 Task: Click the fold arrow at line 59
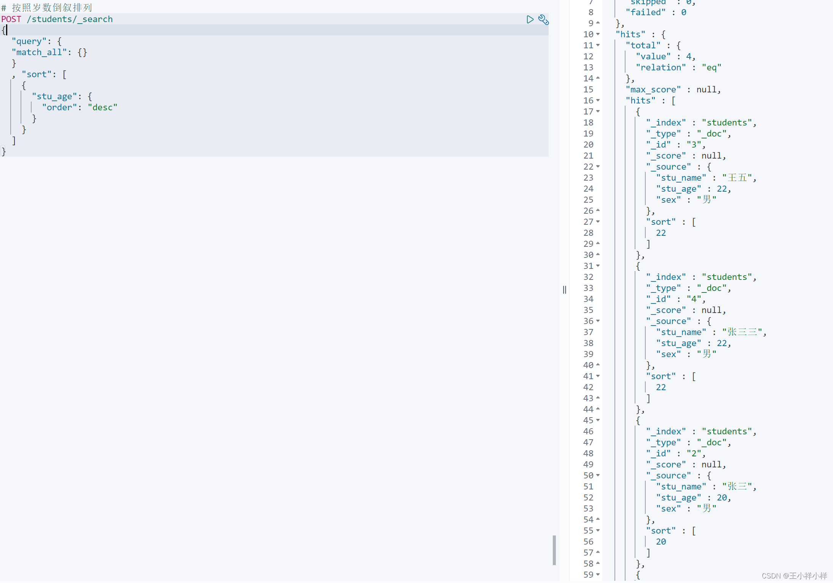pyautogui.click(x=598, y=575)
